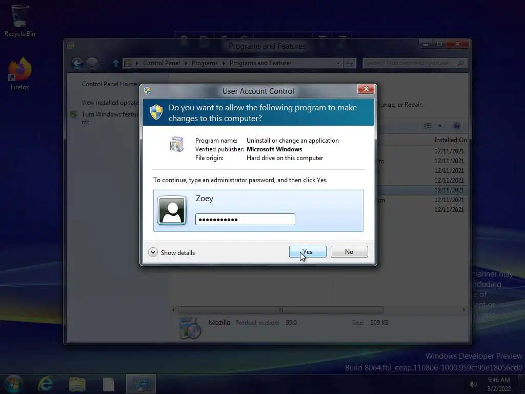Image resolution: width=525 pixels, height=394 pixels.
Task: Open the Start orb on taskbar
Action: 13,384
